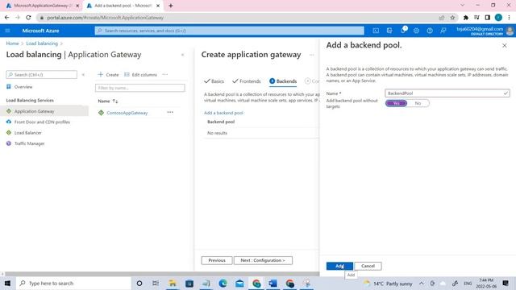Click the Previous button
This screenshot has height=290, width=516.
217,260
